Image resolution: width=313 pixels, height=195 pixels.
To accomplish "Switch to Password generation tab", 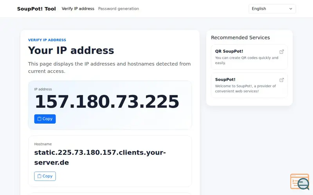I will tap(119, 9).
